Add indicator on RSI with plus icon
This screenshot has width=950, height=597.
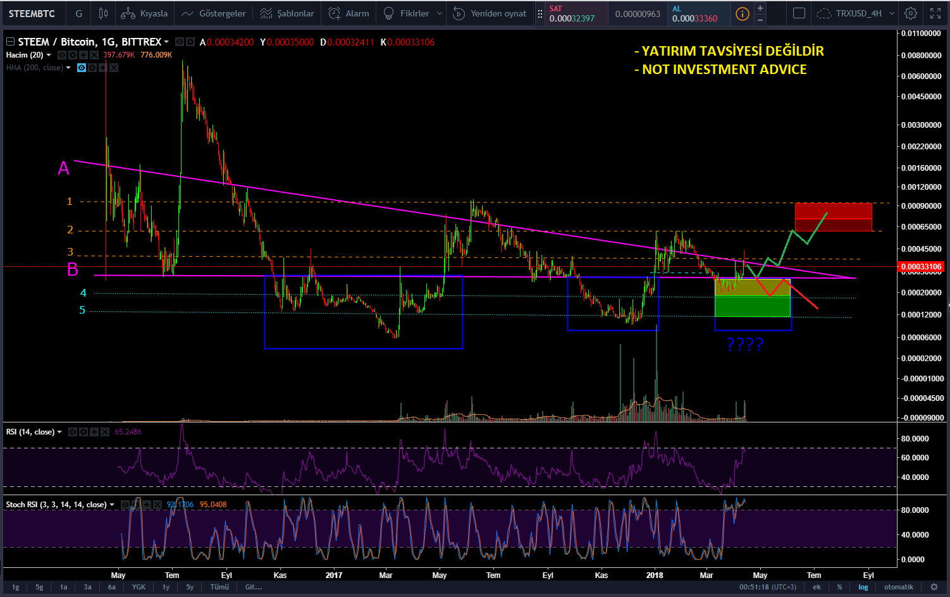click(94, 432)
